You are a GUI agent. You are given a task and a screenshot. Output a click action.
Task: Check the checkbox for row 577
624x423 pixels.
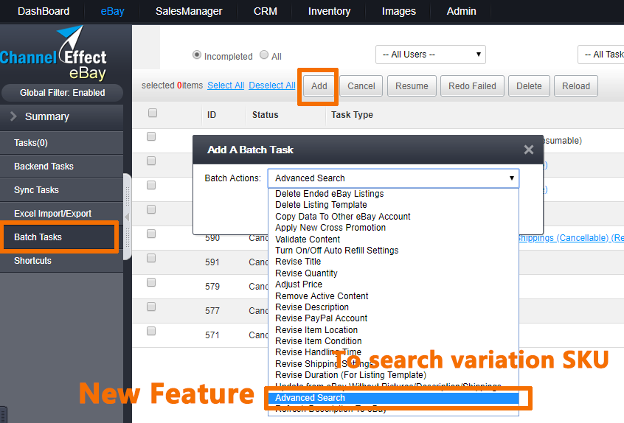151,307
